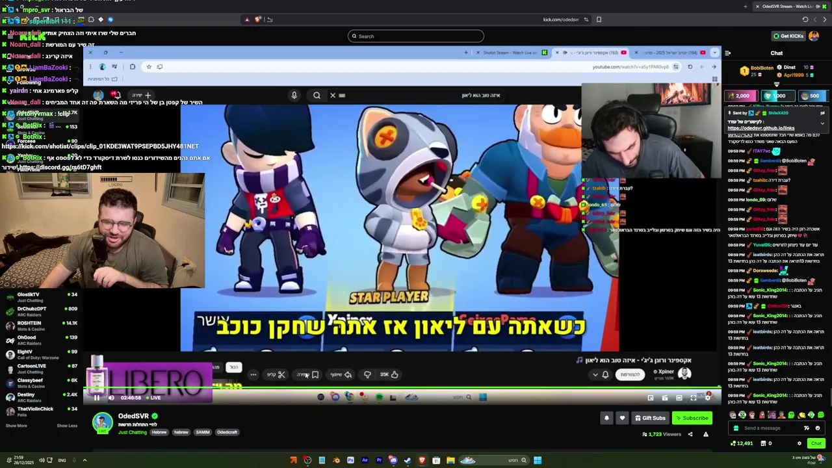Click the scissors clip icon under video
The width and height of the screenshot is (832, 468).
[x=281, y=374]
